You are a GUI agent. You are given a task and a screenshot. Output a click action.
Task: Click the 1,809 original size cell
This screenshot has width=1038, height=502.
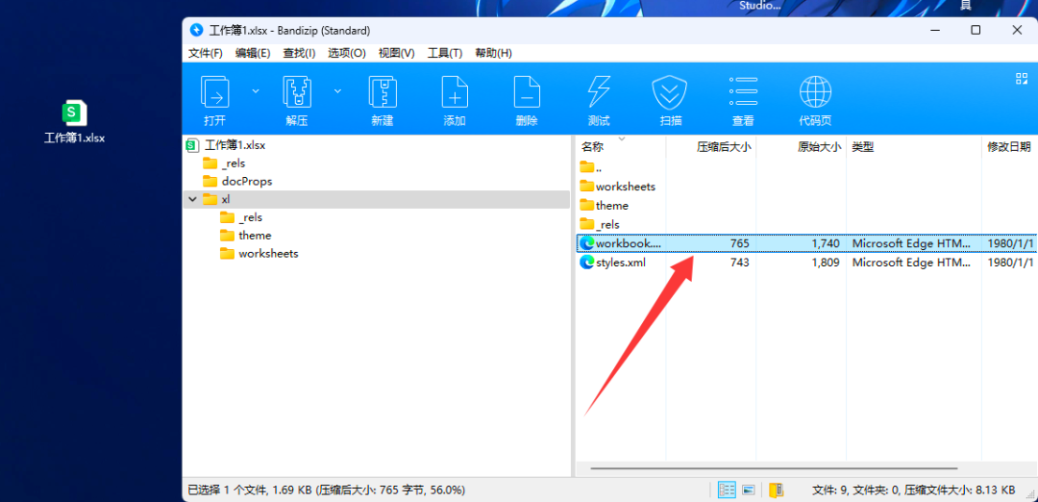827,263
